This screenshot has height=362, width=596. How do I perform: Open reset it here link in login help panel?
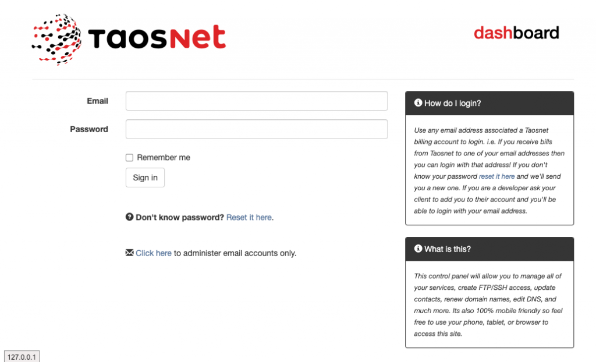(x=497, y=176)
